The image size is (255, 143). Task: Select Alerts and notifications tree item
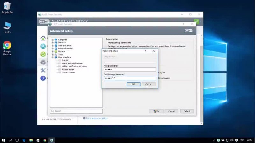coord(72,63)
